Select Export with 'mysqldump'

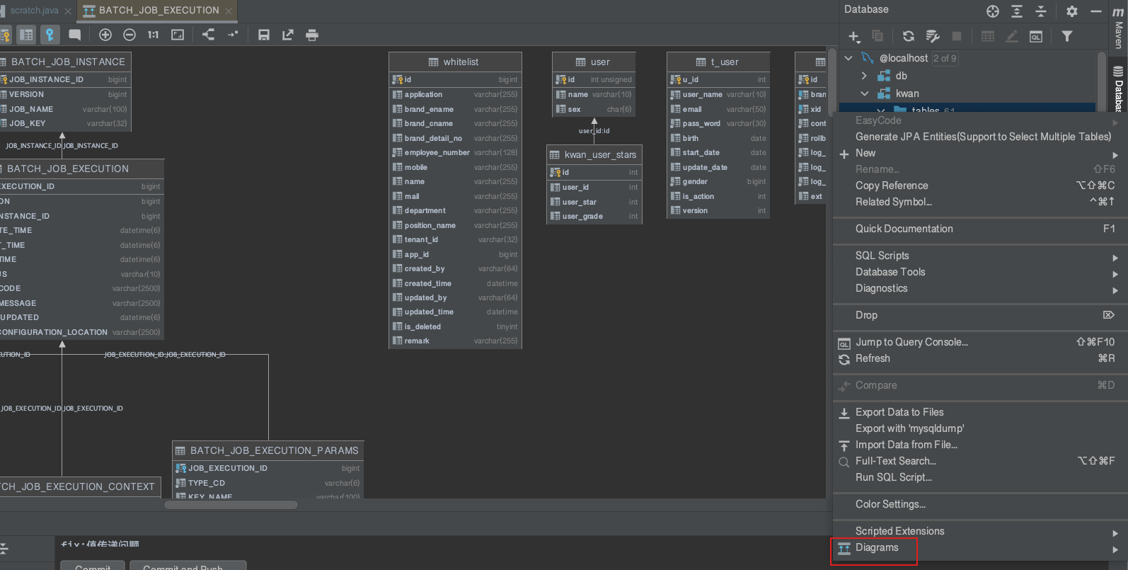pos(980,428)
